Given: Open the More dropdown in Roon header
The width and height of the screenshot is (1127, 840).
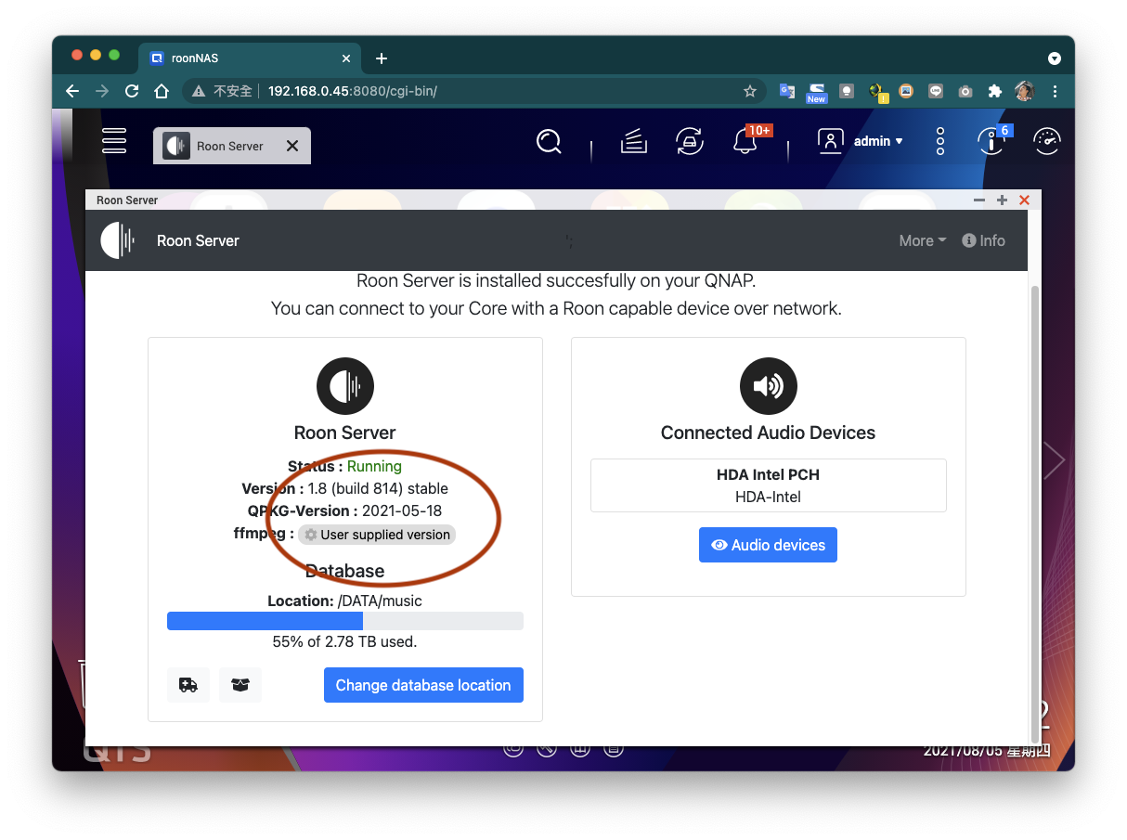Looking at the screenshot, I should tap(922, 240).
